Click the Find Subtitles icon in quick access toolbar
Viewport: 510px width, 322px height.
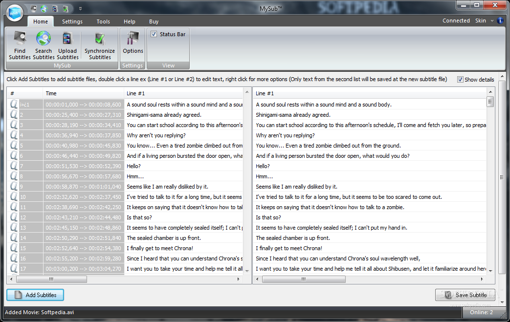(x=34, y=8)
